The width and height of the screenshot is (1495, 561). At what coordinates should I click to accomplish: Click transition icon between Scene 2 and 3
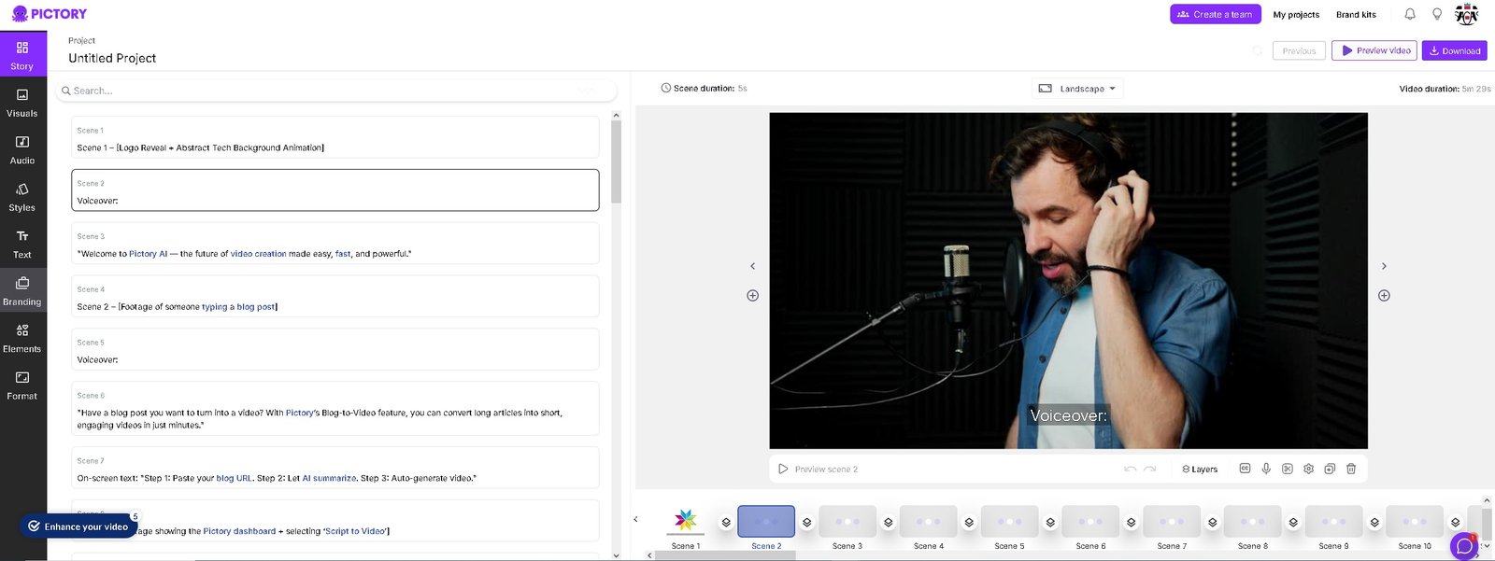coord(807,523)
